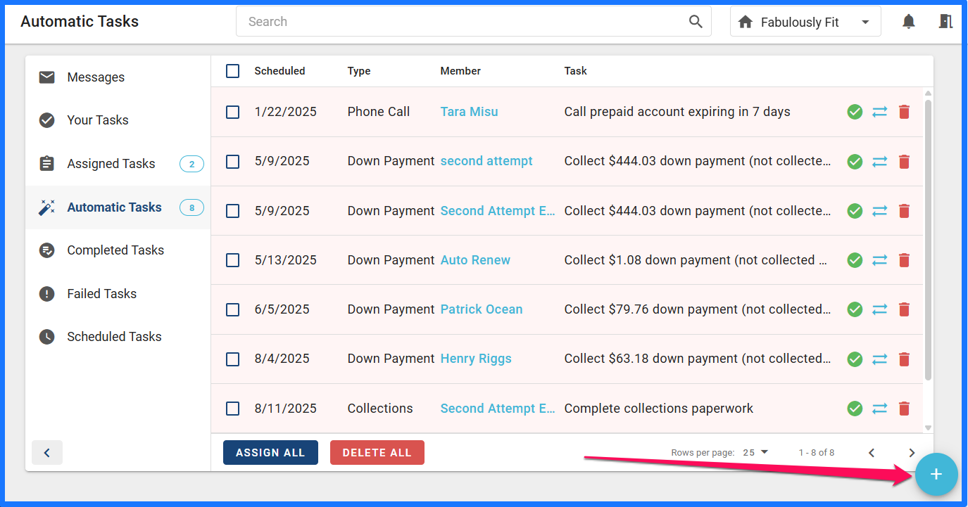Open Auto Renew member link
The image size is (968, 507).
[x=475, y=260]
